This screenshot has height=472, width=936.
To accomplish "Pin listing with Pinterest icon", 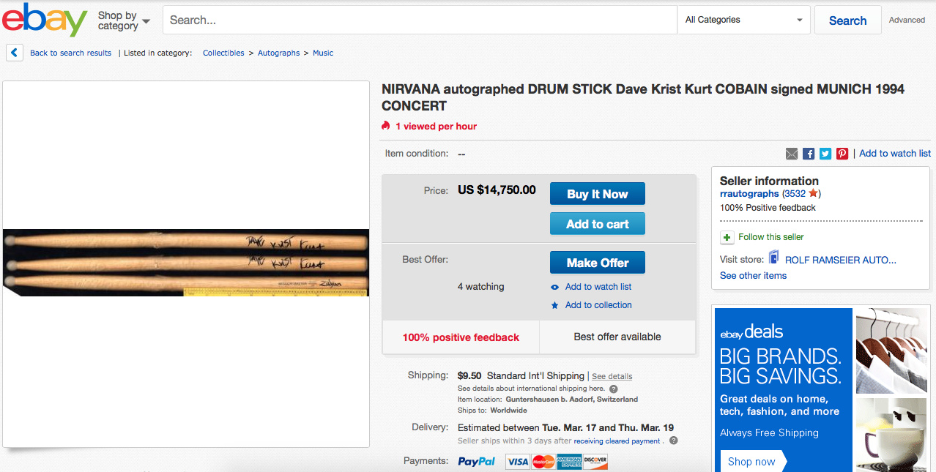I will coord(842,154).
